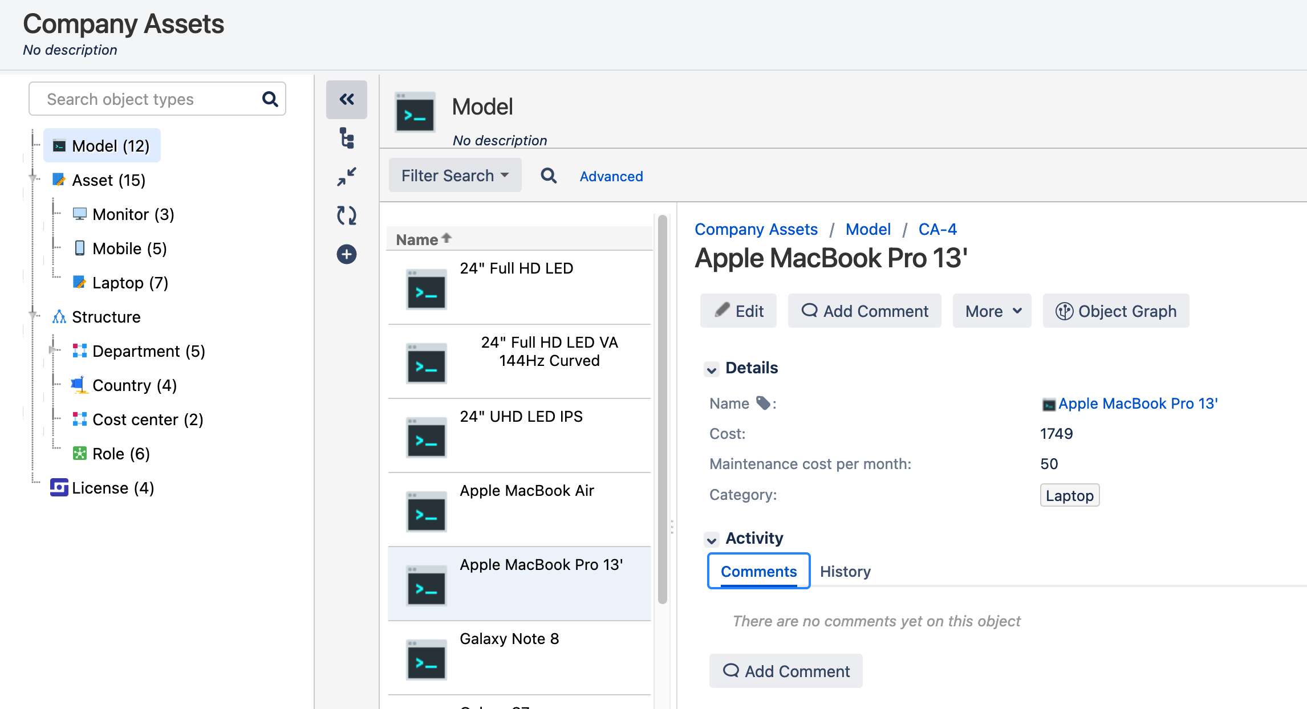Collapse the Activity section chevron
The width and height of the screenshot is (1307, 709).
pos(712,539)
